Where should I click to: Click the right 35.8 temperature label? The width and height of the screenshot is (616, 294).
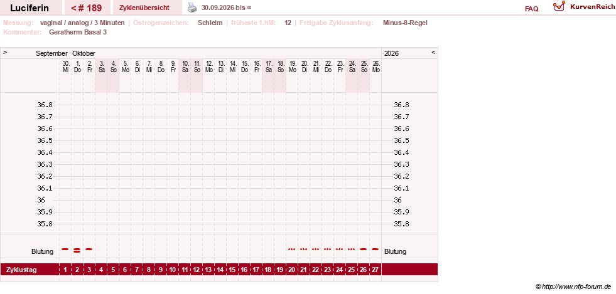click(x=401, y=224)
